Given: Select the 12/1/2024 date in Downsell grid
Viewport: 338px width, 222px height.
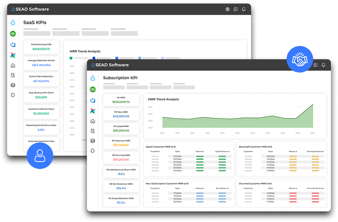Looking at the screenshot, I should click(271, 156).
